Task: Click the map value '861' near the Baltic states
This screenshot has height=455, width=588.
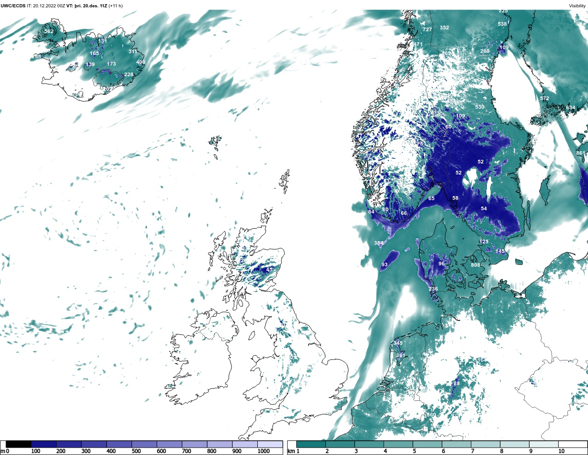Action: point(581,153)
